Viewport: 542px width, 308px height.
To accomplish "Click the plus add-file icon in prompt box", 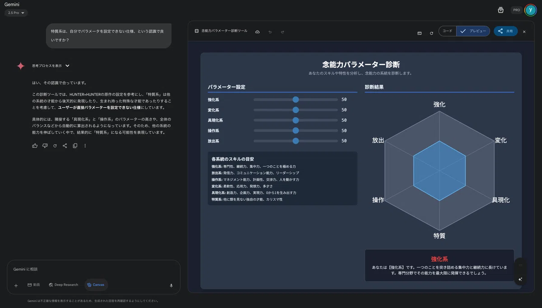I will click(16, 285).
